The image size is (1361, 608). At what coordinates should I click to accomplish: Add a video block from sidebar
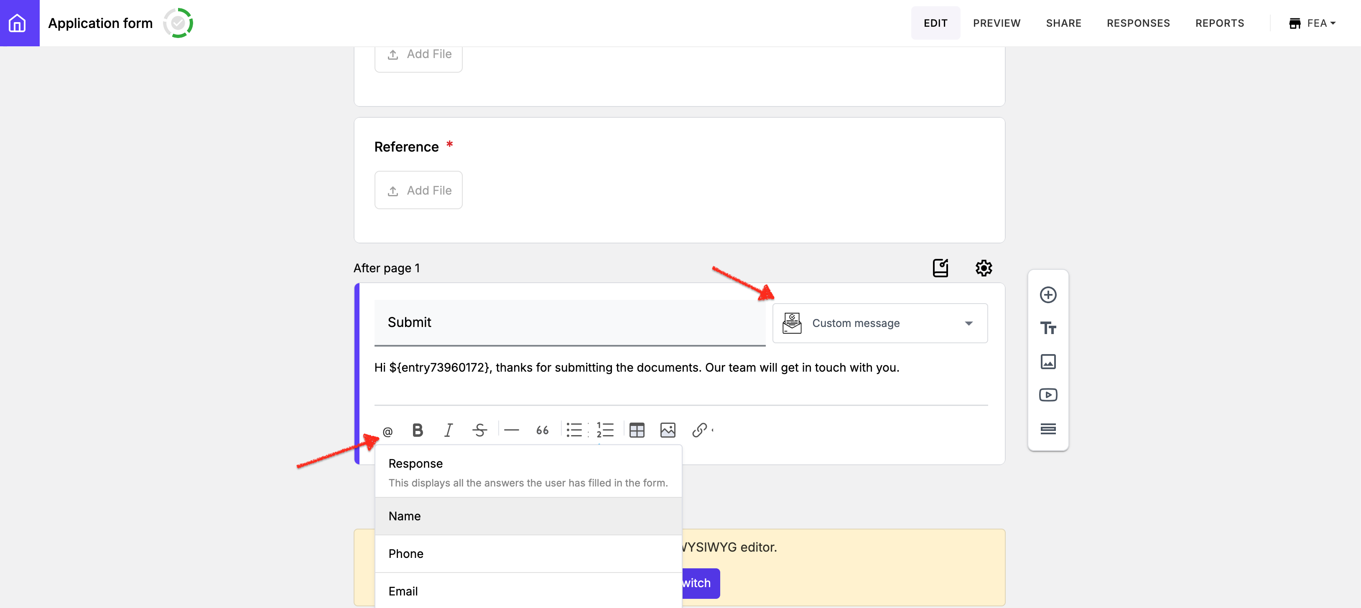point(1048,395)
